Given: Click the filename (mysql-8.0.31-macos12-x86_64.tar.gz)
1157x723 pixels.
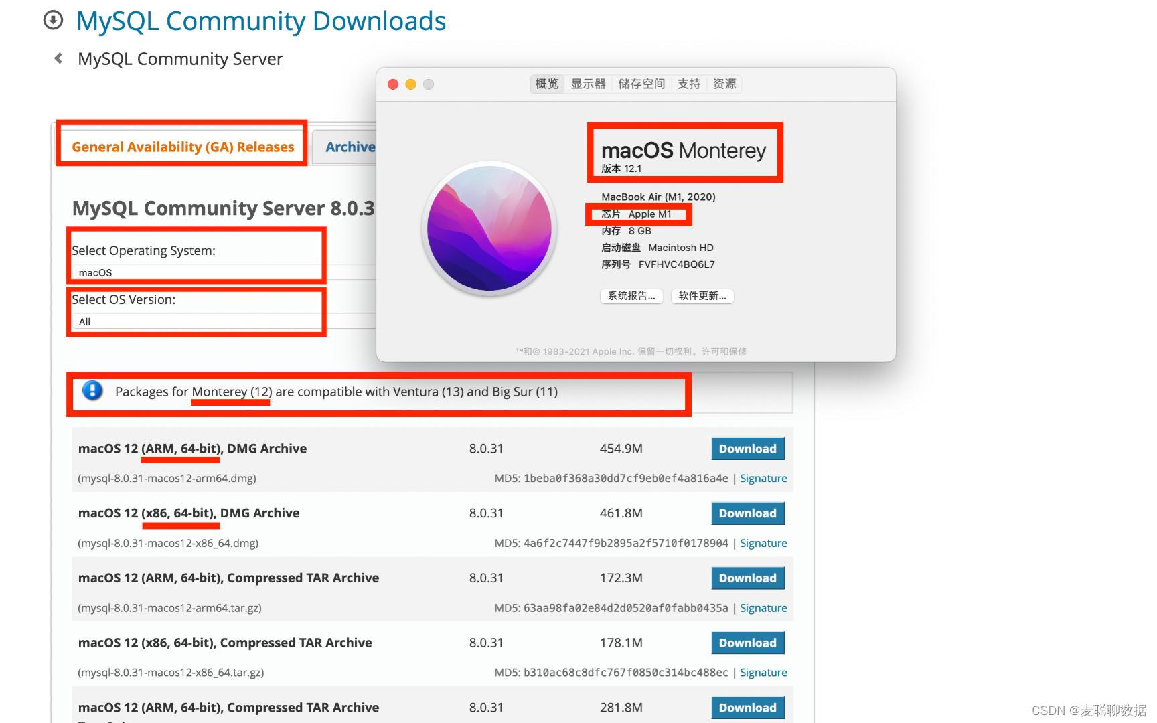Looking at the screenshot, I should pyautogui.click(x=171, y=673).
